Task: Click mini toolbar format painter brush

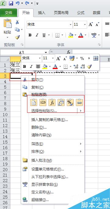Action: pyautogui.click(x=89, y=66)
